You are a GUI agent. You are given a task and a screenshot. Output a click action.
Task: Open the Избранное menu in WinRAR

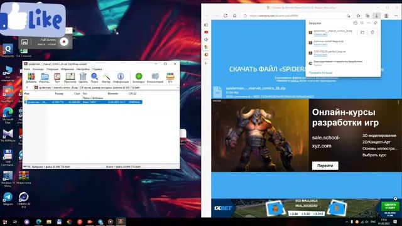click(x=67, y=69)
